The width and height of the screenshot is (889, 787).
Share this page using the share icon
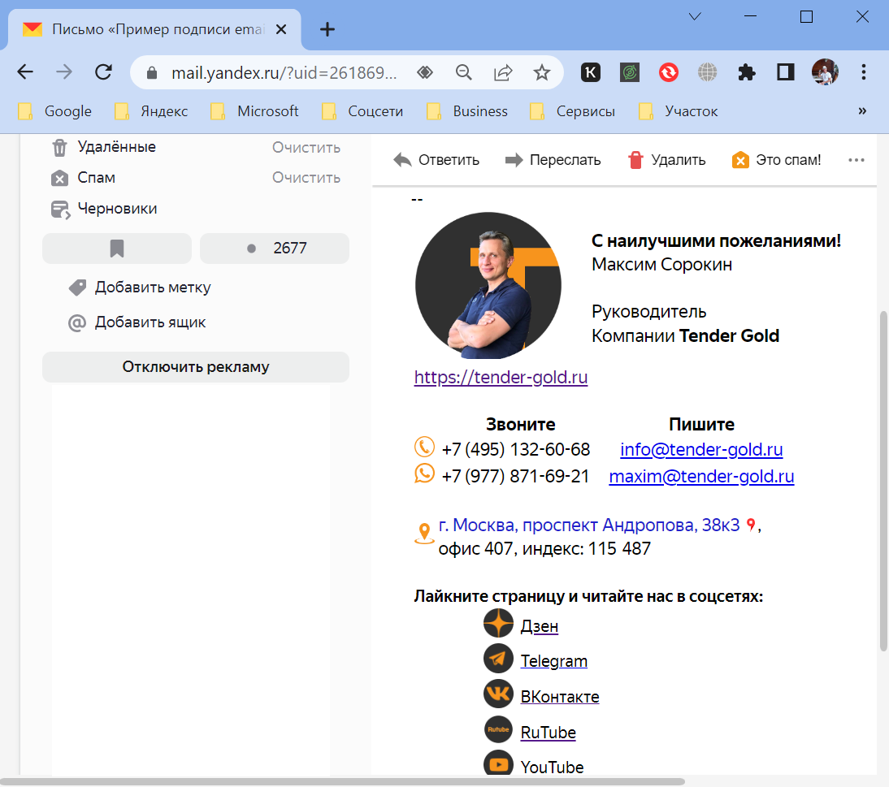(x=503, y=72)
